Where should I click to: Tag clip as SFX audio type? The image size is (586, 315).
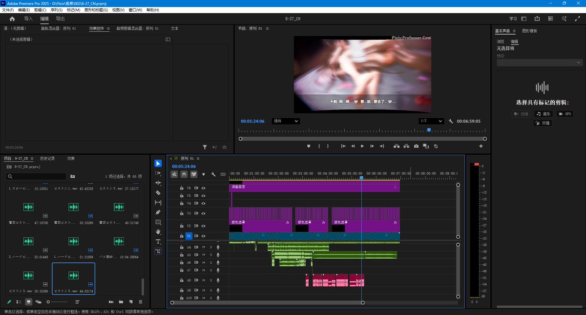click(x=565, y=113)
